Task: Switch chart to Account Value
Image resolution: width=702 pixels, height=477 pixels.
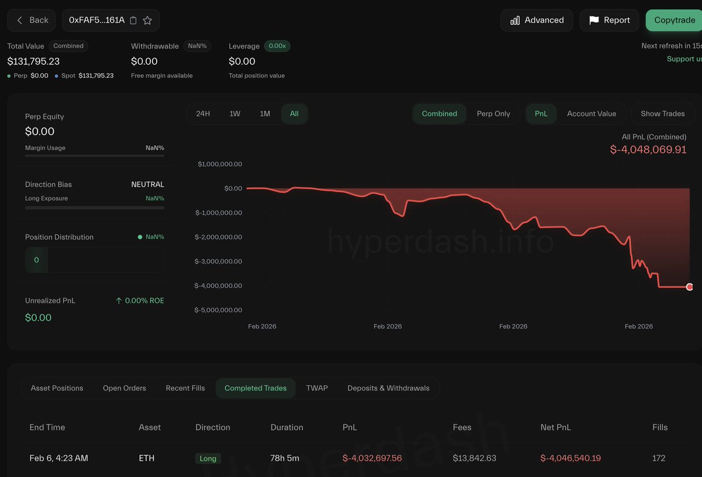Action: pos(592,114)
